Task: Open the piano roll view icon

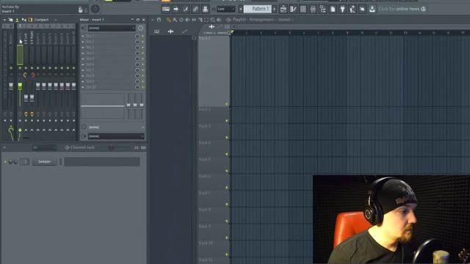Action: point(293,9)
